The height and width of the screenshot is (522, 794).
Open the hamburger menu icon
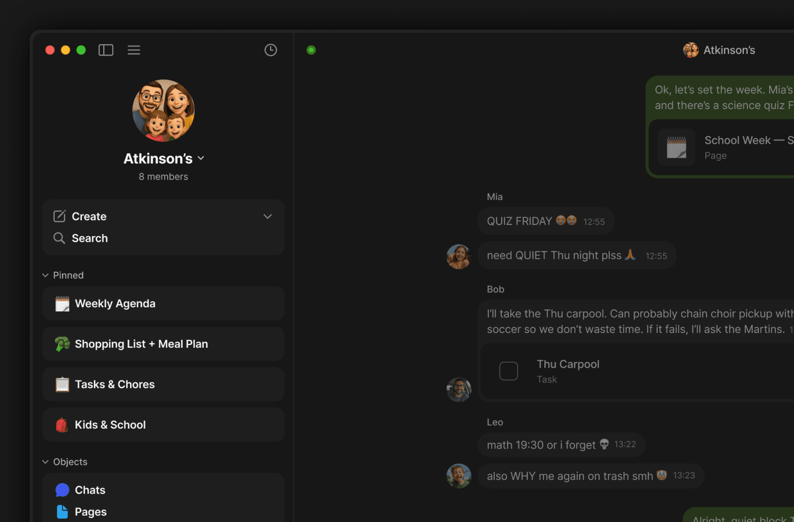[133, 50]
